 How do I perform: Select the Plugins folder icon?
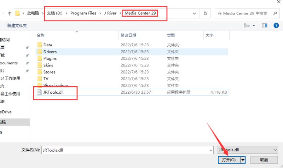pos(40,58)
